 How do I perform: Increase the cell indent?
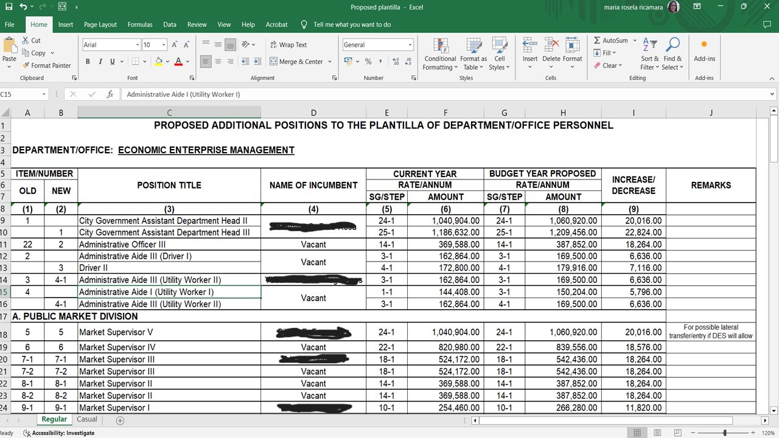click(x=259, y=61)
